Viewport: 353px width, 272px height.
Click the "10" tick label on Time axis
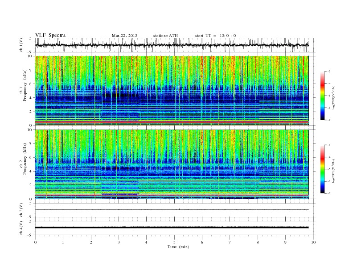(313, 242)
